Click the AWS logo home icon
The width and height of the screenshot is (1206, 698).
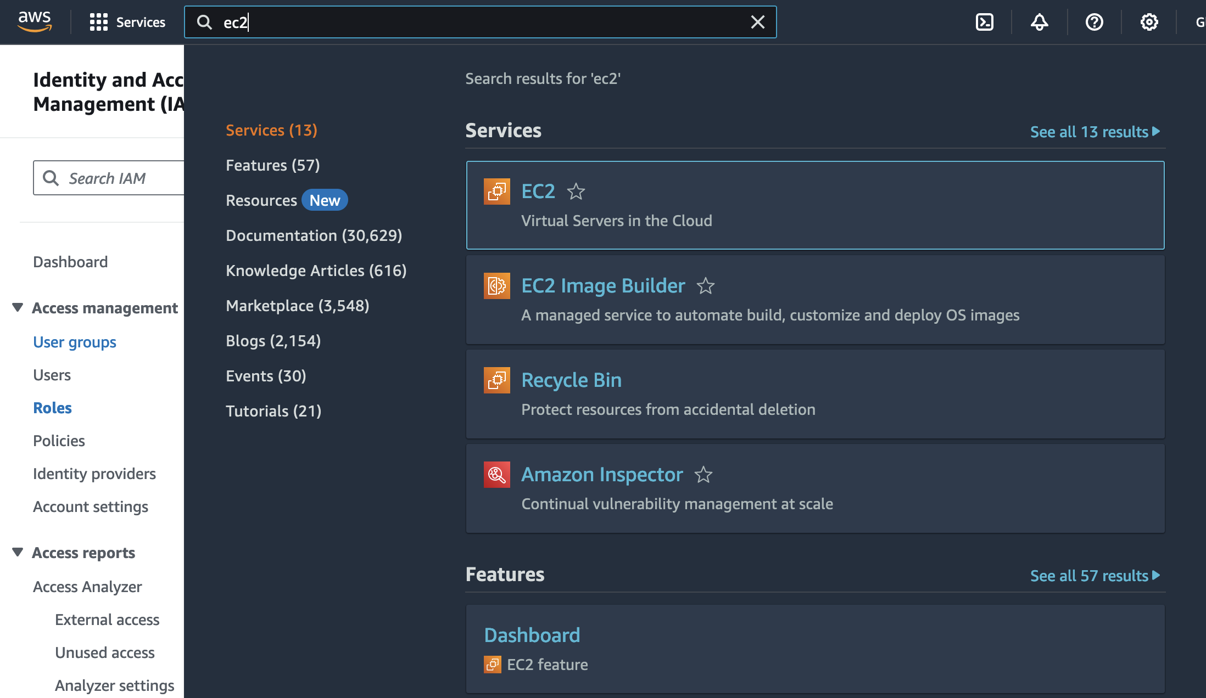tap(35, 22)
